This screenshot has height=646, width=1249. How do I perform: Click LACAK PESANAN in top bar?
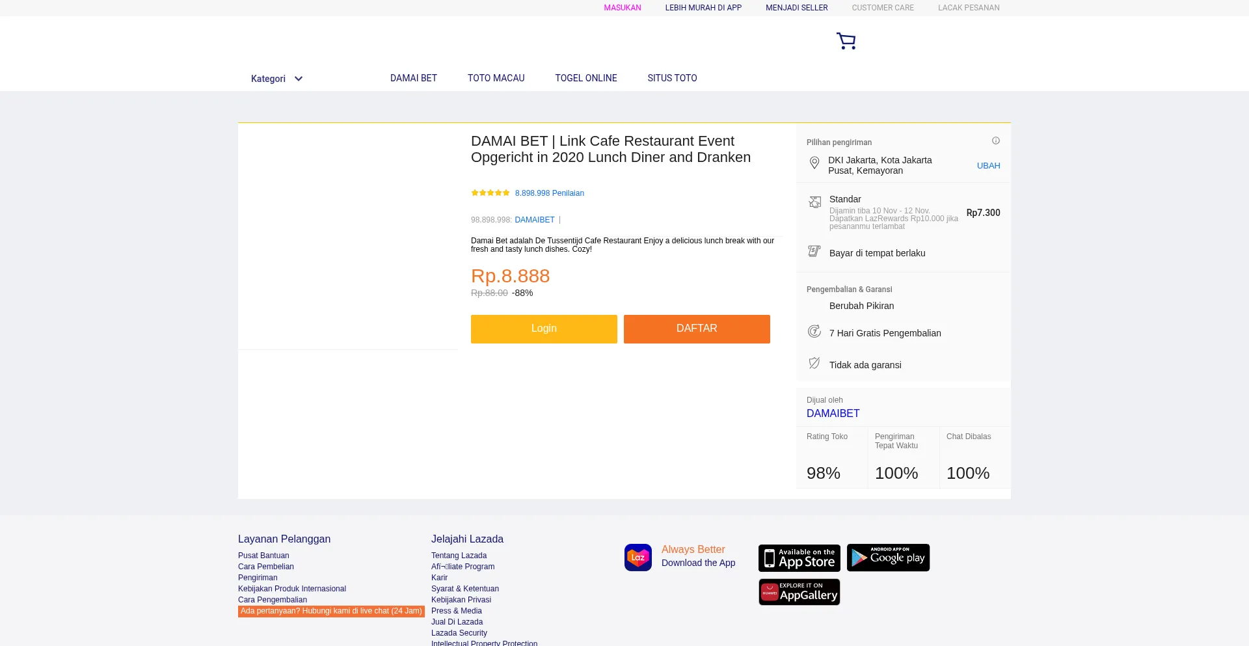(x=969, y=8)
